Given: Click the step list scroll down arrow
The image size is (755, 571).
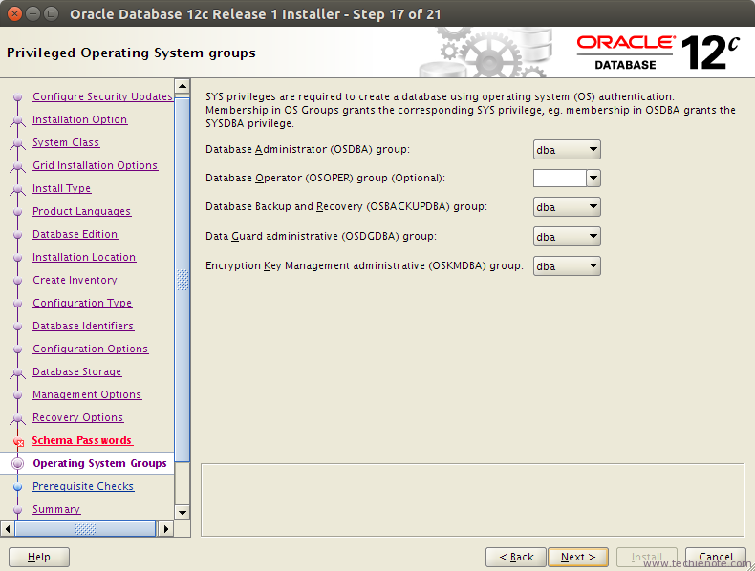Looking at the screenshot, I should pyautogui.click(x=183, y=513).
